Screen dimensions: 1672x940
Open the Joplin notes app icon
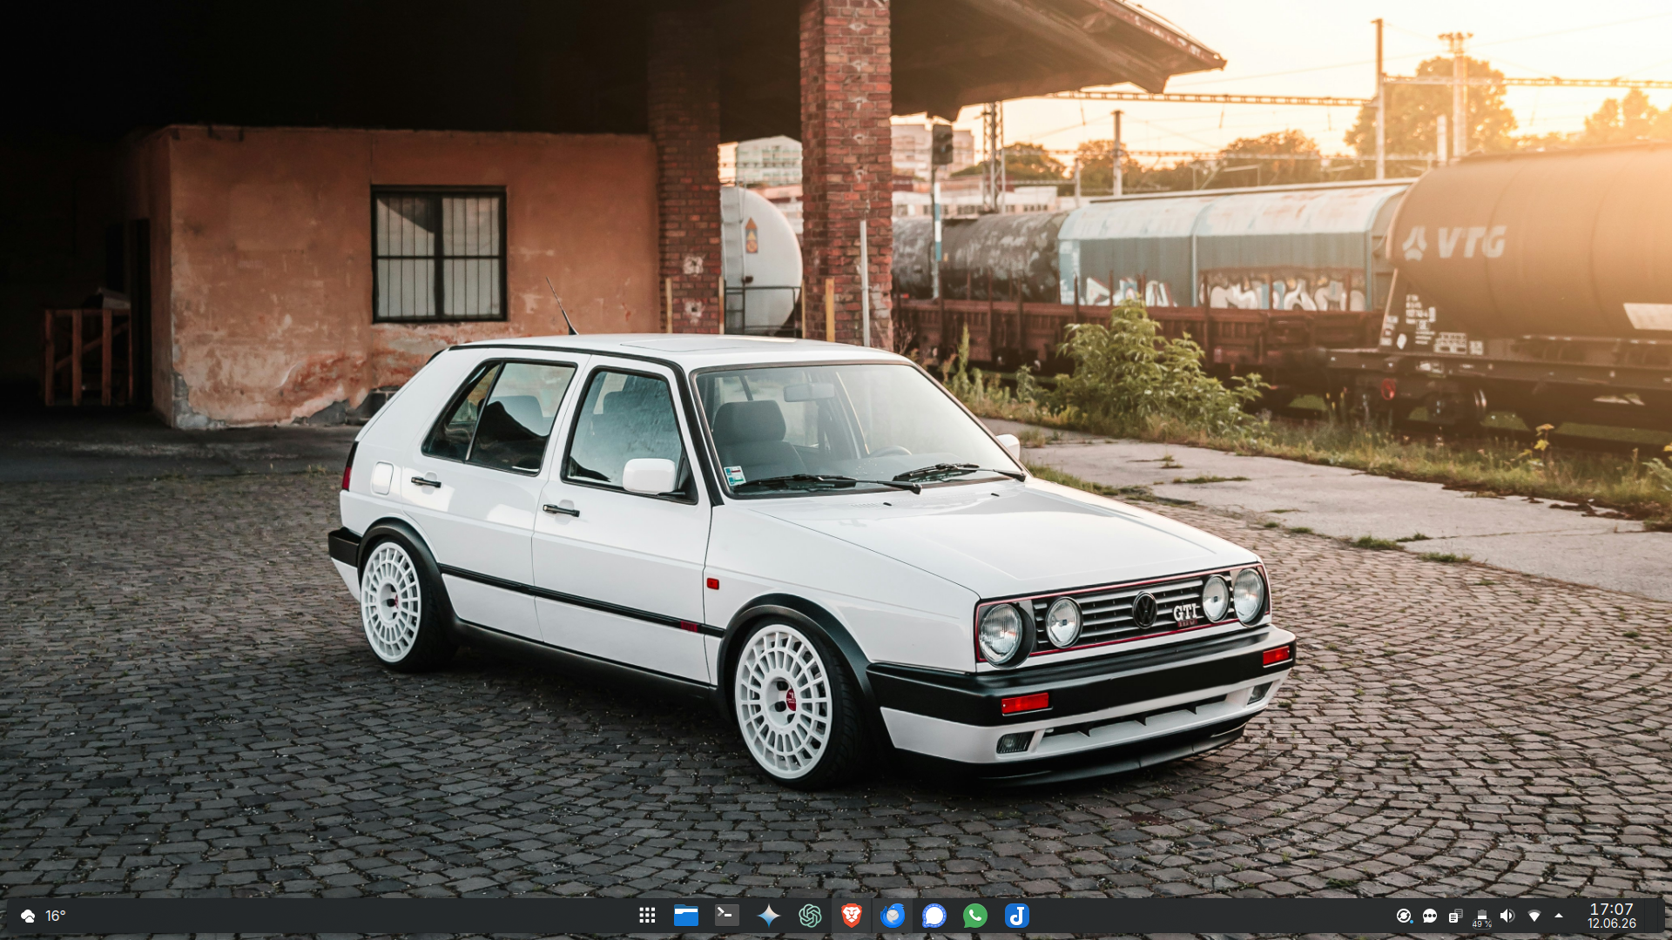(x=1016, y=916)
